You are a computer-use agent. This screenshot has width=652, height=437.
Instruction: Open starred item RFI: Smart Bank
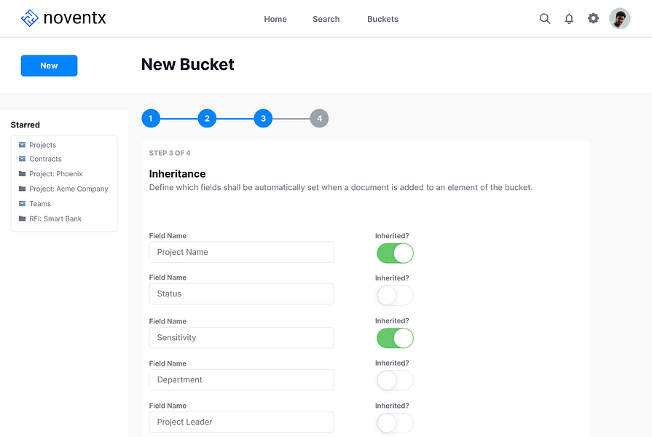point(55,219)
